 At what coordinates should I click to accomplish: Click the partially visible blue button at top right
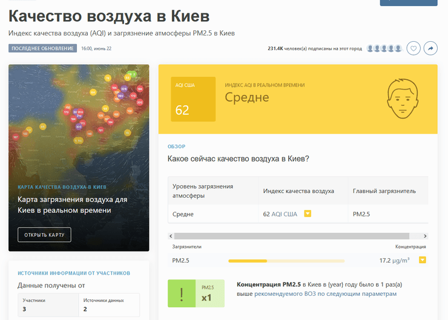[409, 3]
